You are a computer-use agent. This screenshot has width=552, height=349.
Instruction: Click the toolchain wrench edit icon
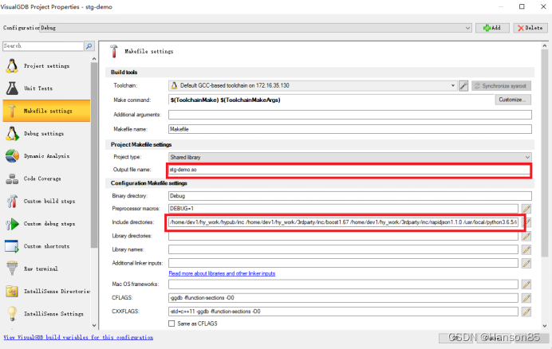(463, 85)
